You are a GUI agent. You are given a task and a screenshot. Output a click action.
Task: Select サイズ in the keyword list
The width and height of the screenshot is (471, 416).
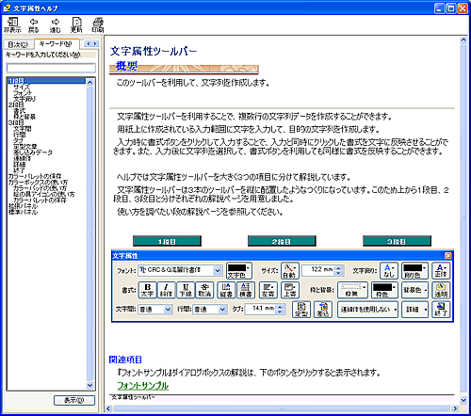pyautogui.click(x=22, y=87)
